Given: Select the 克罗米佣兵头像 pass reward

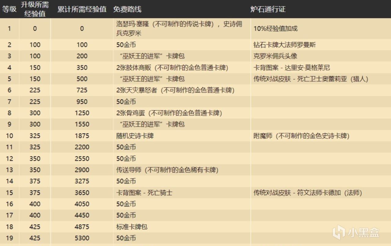Looking at the screenshot, I should coord(275,56).
